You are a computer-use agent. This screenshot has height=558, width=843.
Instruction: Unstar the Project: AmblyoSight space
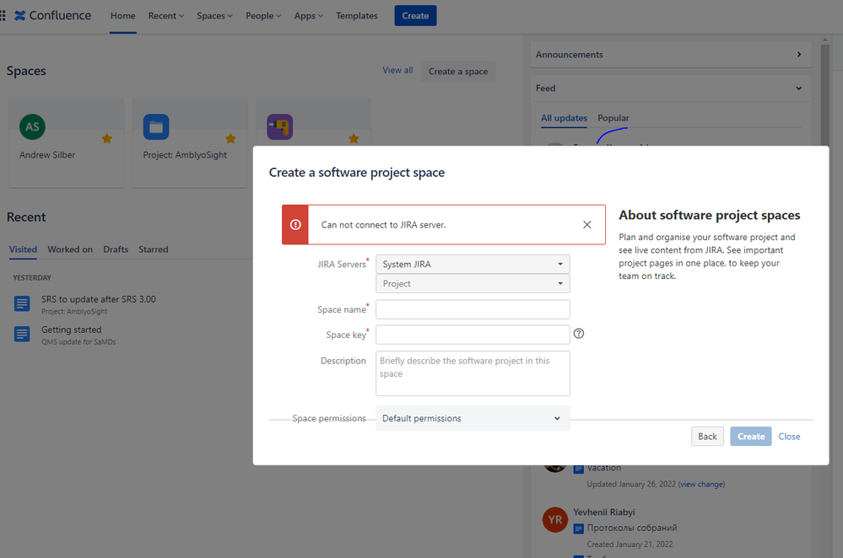tap(230, 138)
